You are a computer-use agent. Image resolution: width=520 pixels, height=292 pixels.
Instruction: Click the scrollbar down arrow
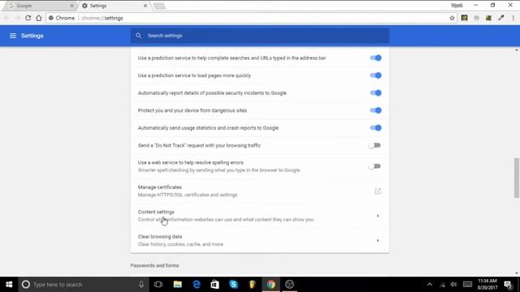517,273
